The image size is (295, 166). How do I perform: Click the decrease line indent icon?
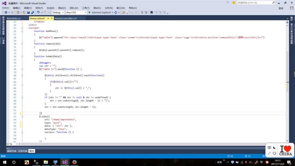[142, 12]
